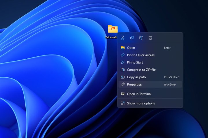Expand Show more options
Viewport: 208px width, 138px height.
pos(141,103)
